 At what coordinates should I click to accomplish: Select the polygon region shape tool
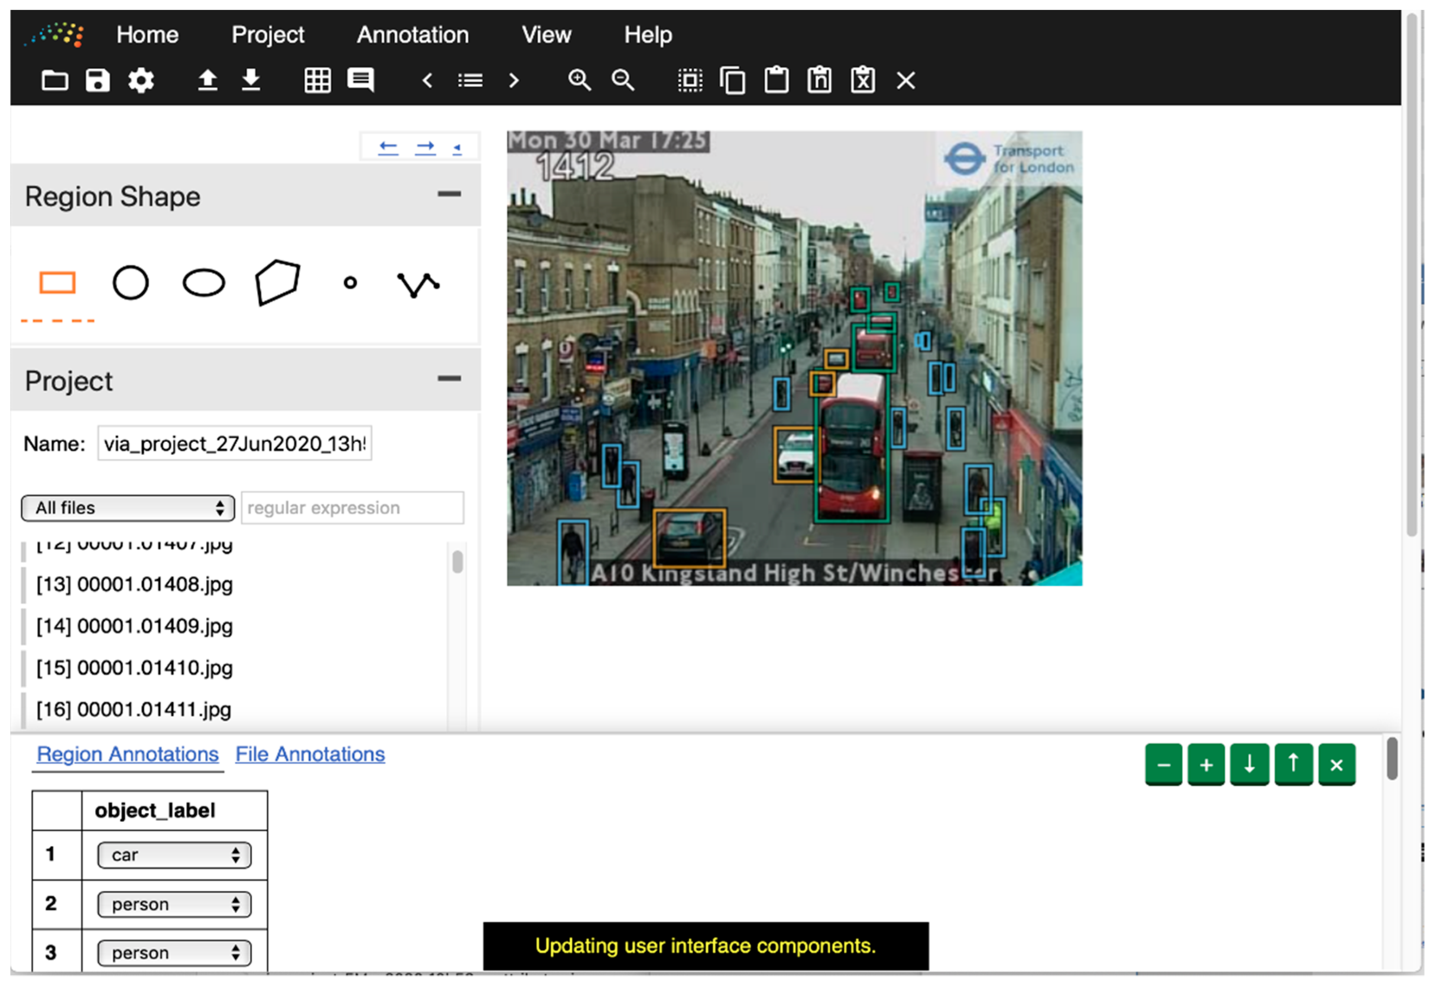pos(278,282)
